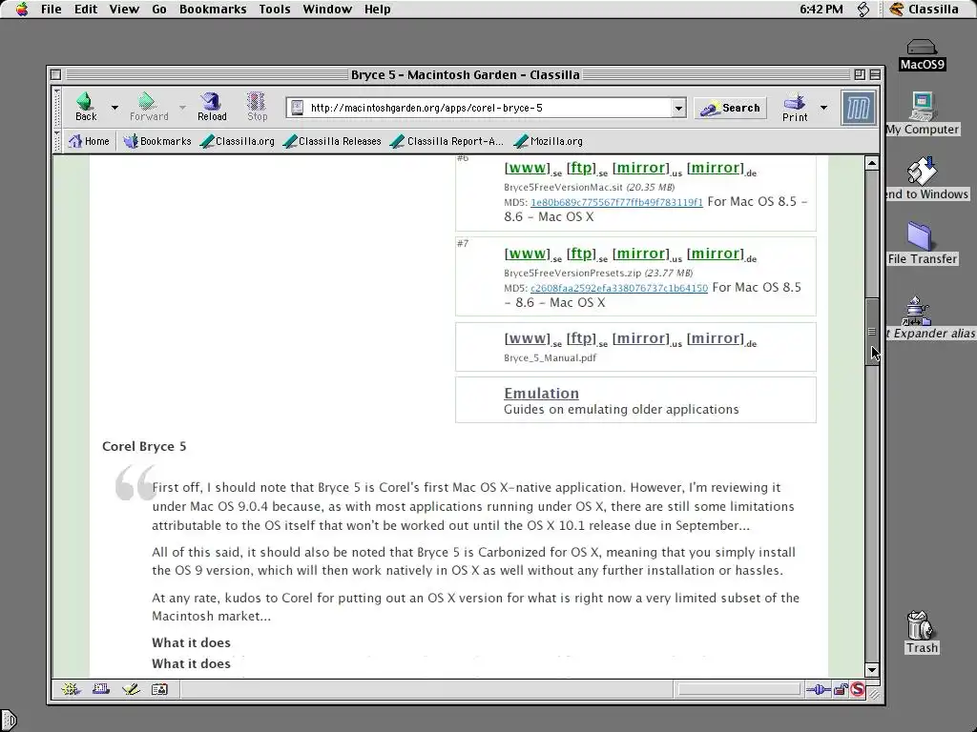Print the current page

tap(795, 107)
